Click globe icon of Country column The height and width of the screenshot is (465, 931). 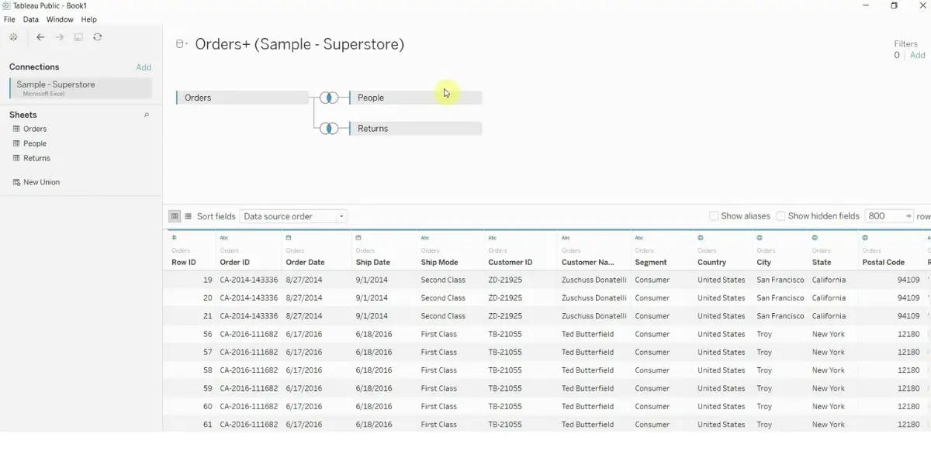(x=701, y=238)
